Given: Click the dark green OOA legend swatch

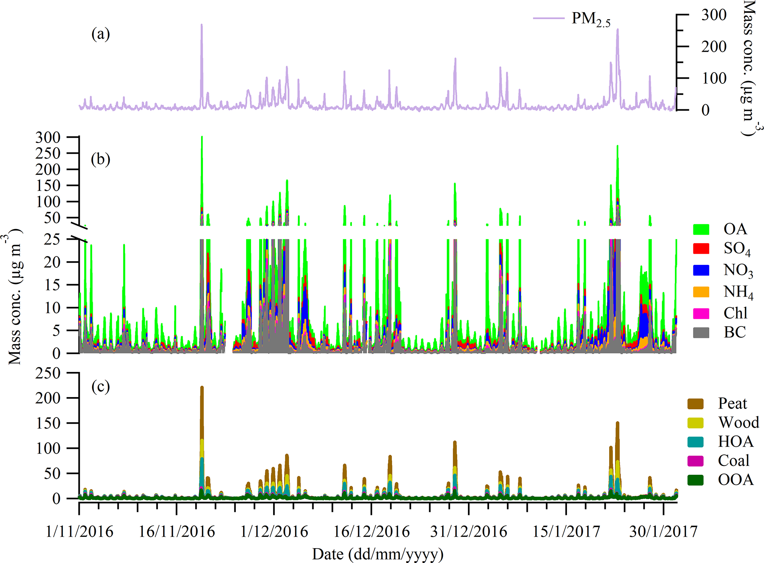Looking at the screenshot, I should click(695, 480).
